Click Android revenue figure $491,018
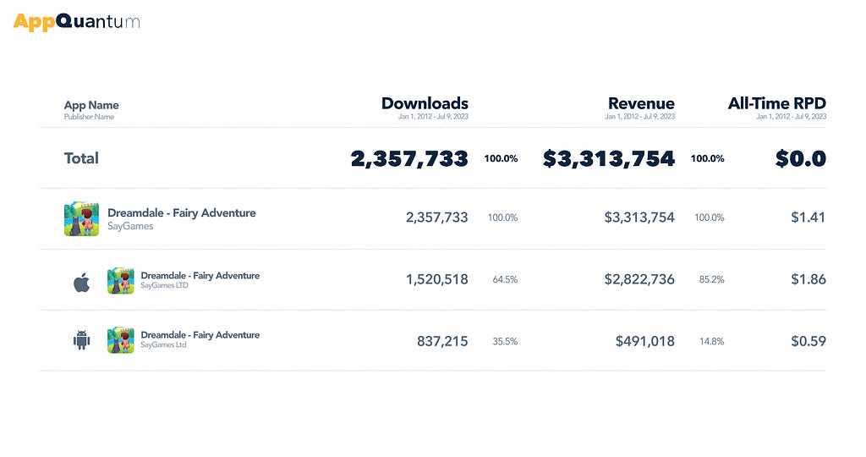866x457 pixels. 645,342
